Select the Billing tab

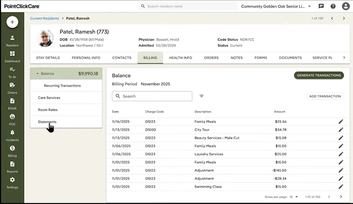click(150, 58)
